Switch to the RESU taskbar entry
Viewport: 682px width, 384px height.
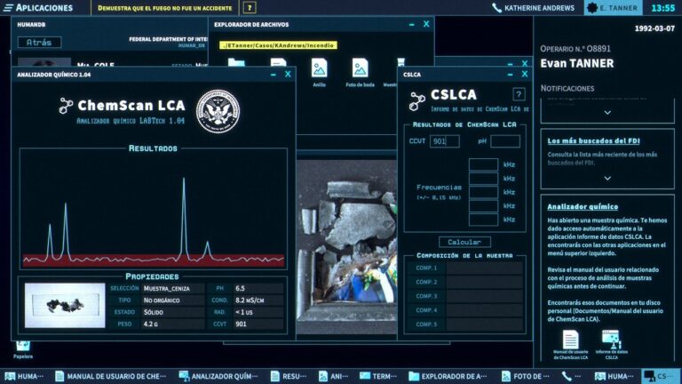point(289,376)
